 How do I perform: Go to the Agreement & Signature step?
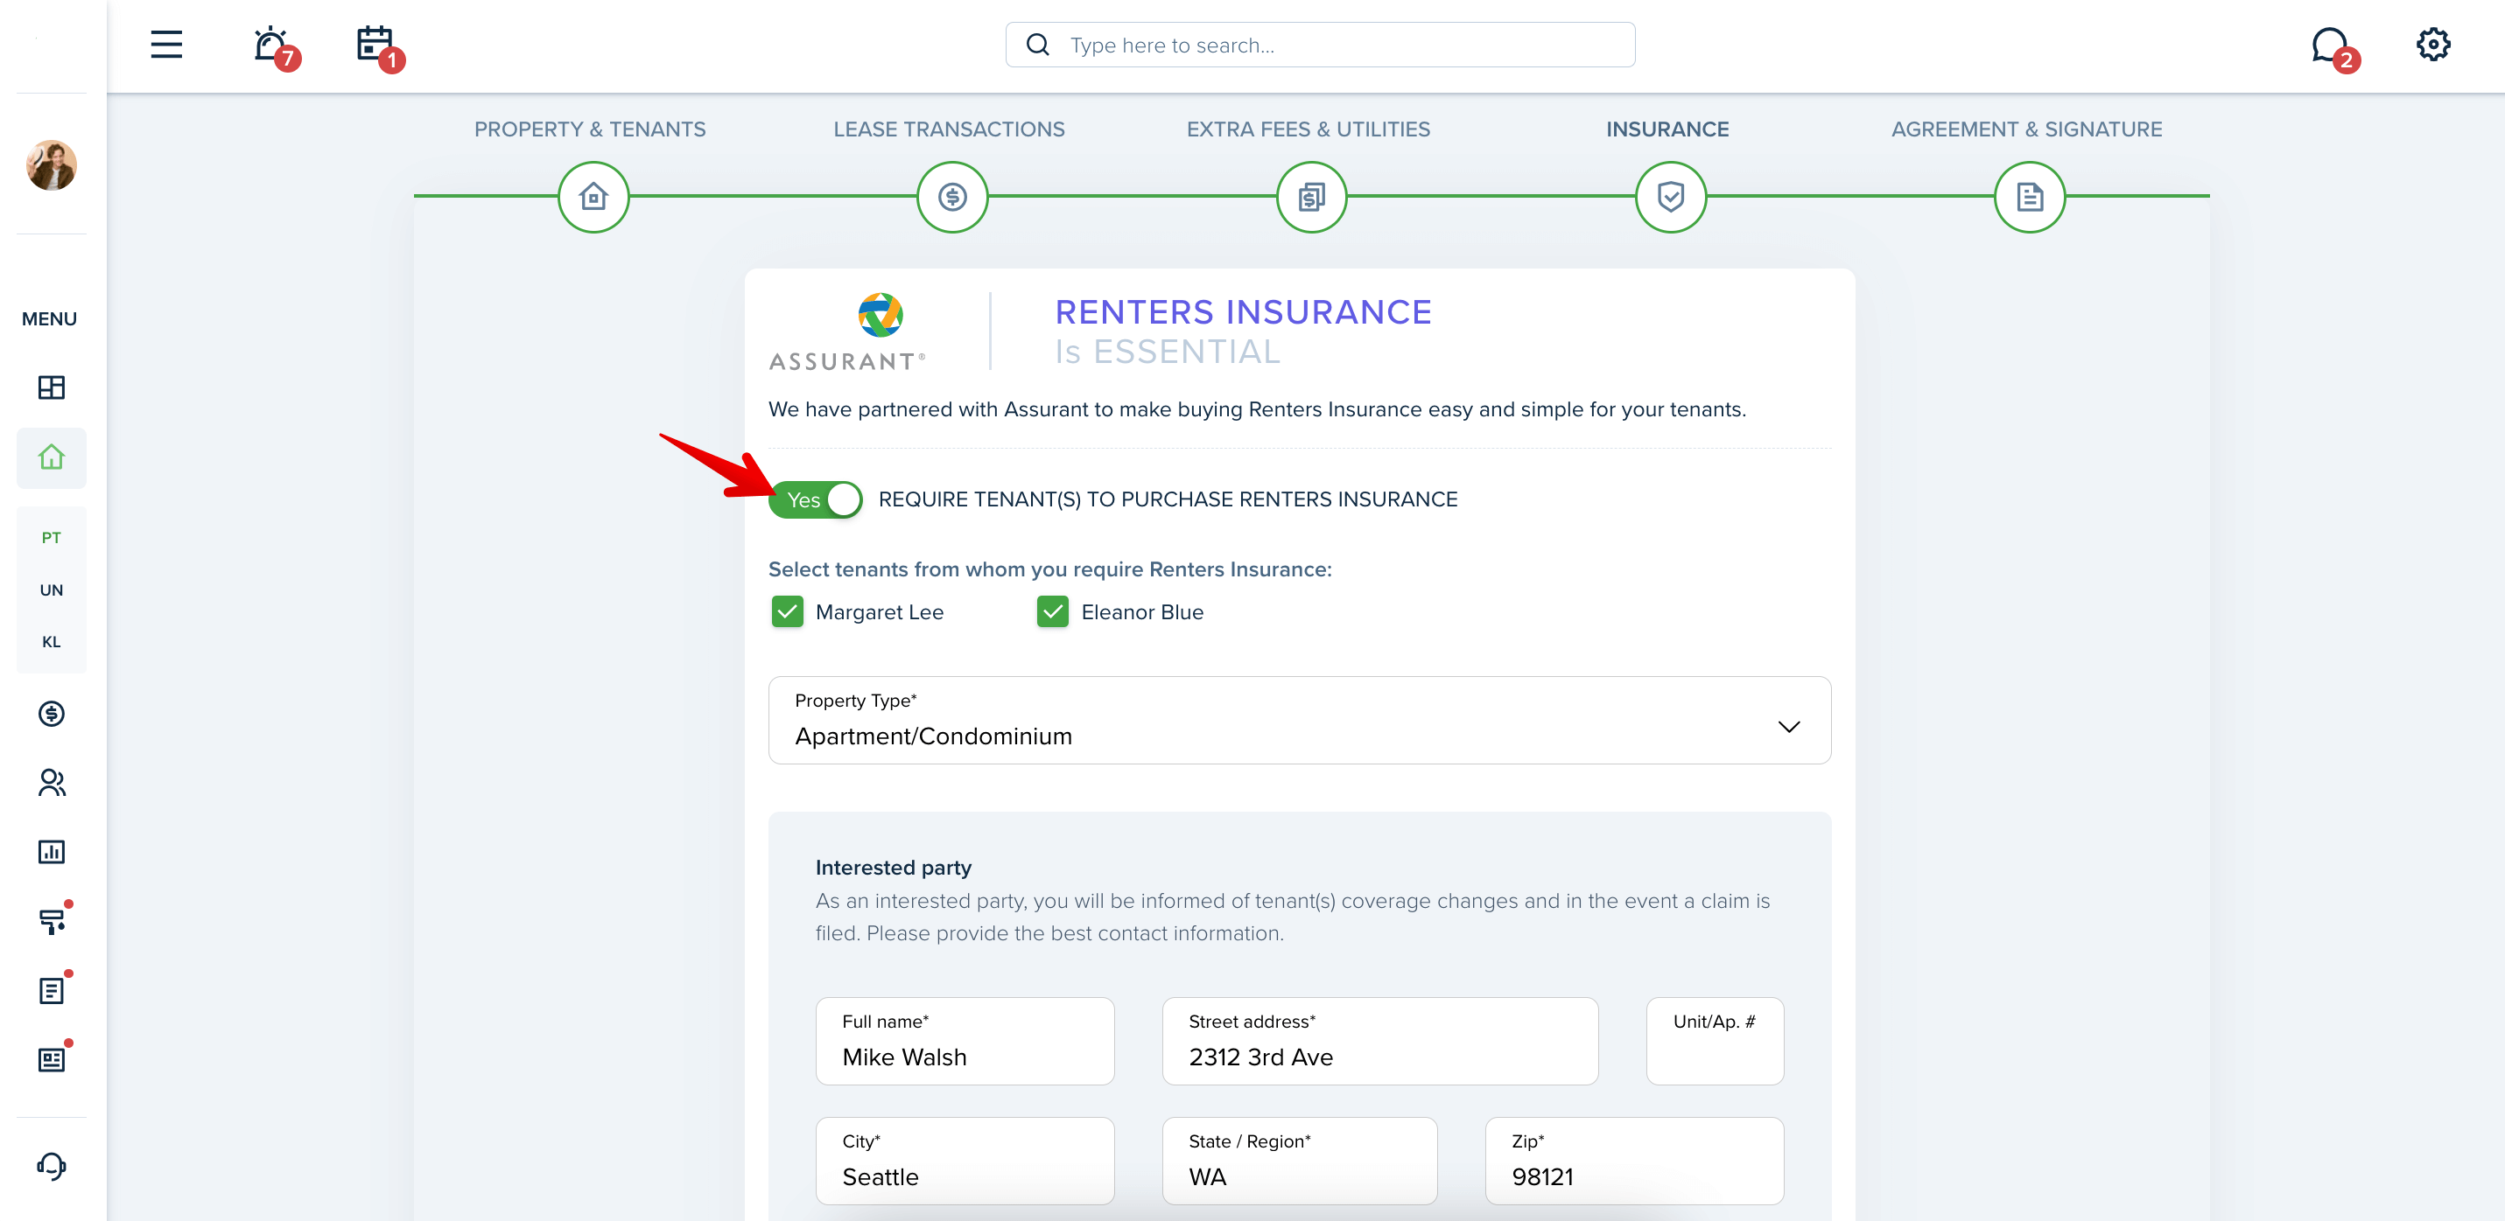2026,129
